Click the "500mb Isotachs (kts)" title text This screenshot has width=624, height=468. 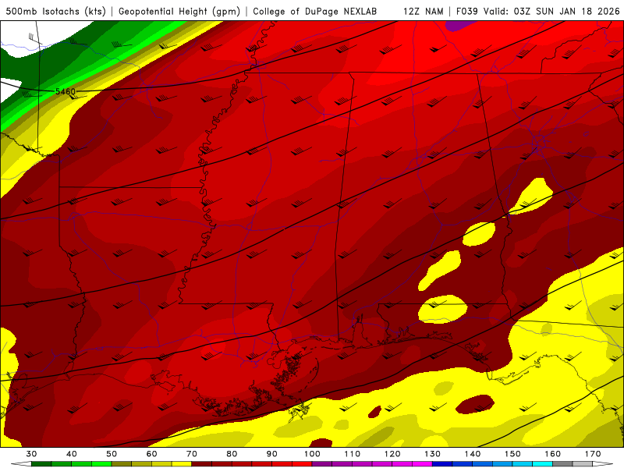coord(55,11)
